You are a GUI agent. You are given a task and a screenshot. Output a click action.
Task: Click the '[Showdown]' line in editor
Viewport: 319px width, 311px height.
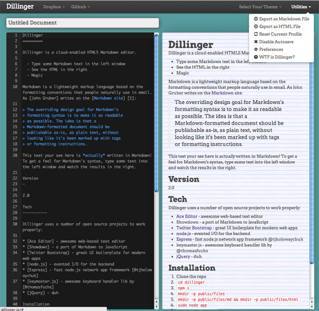click(75, 247)
